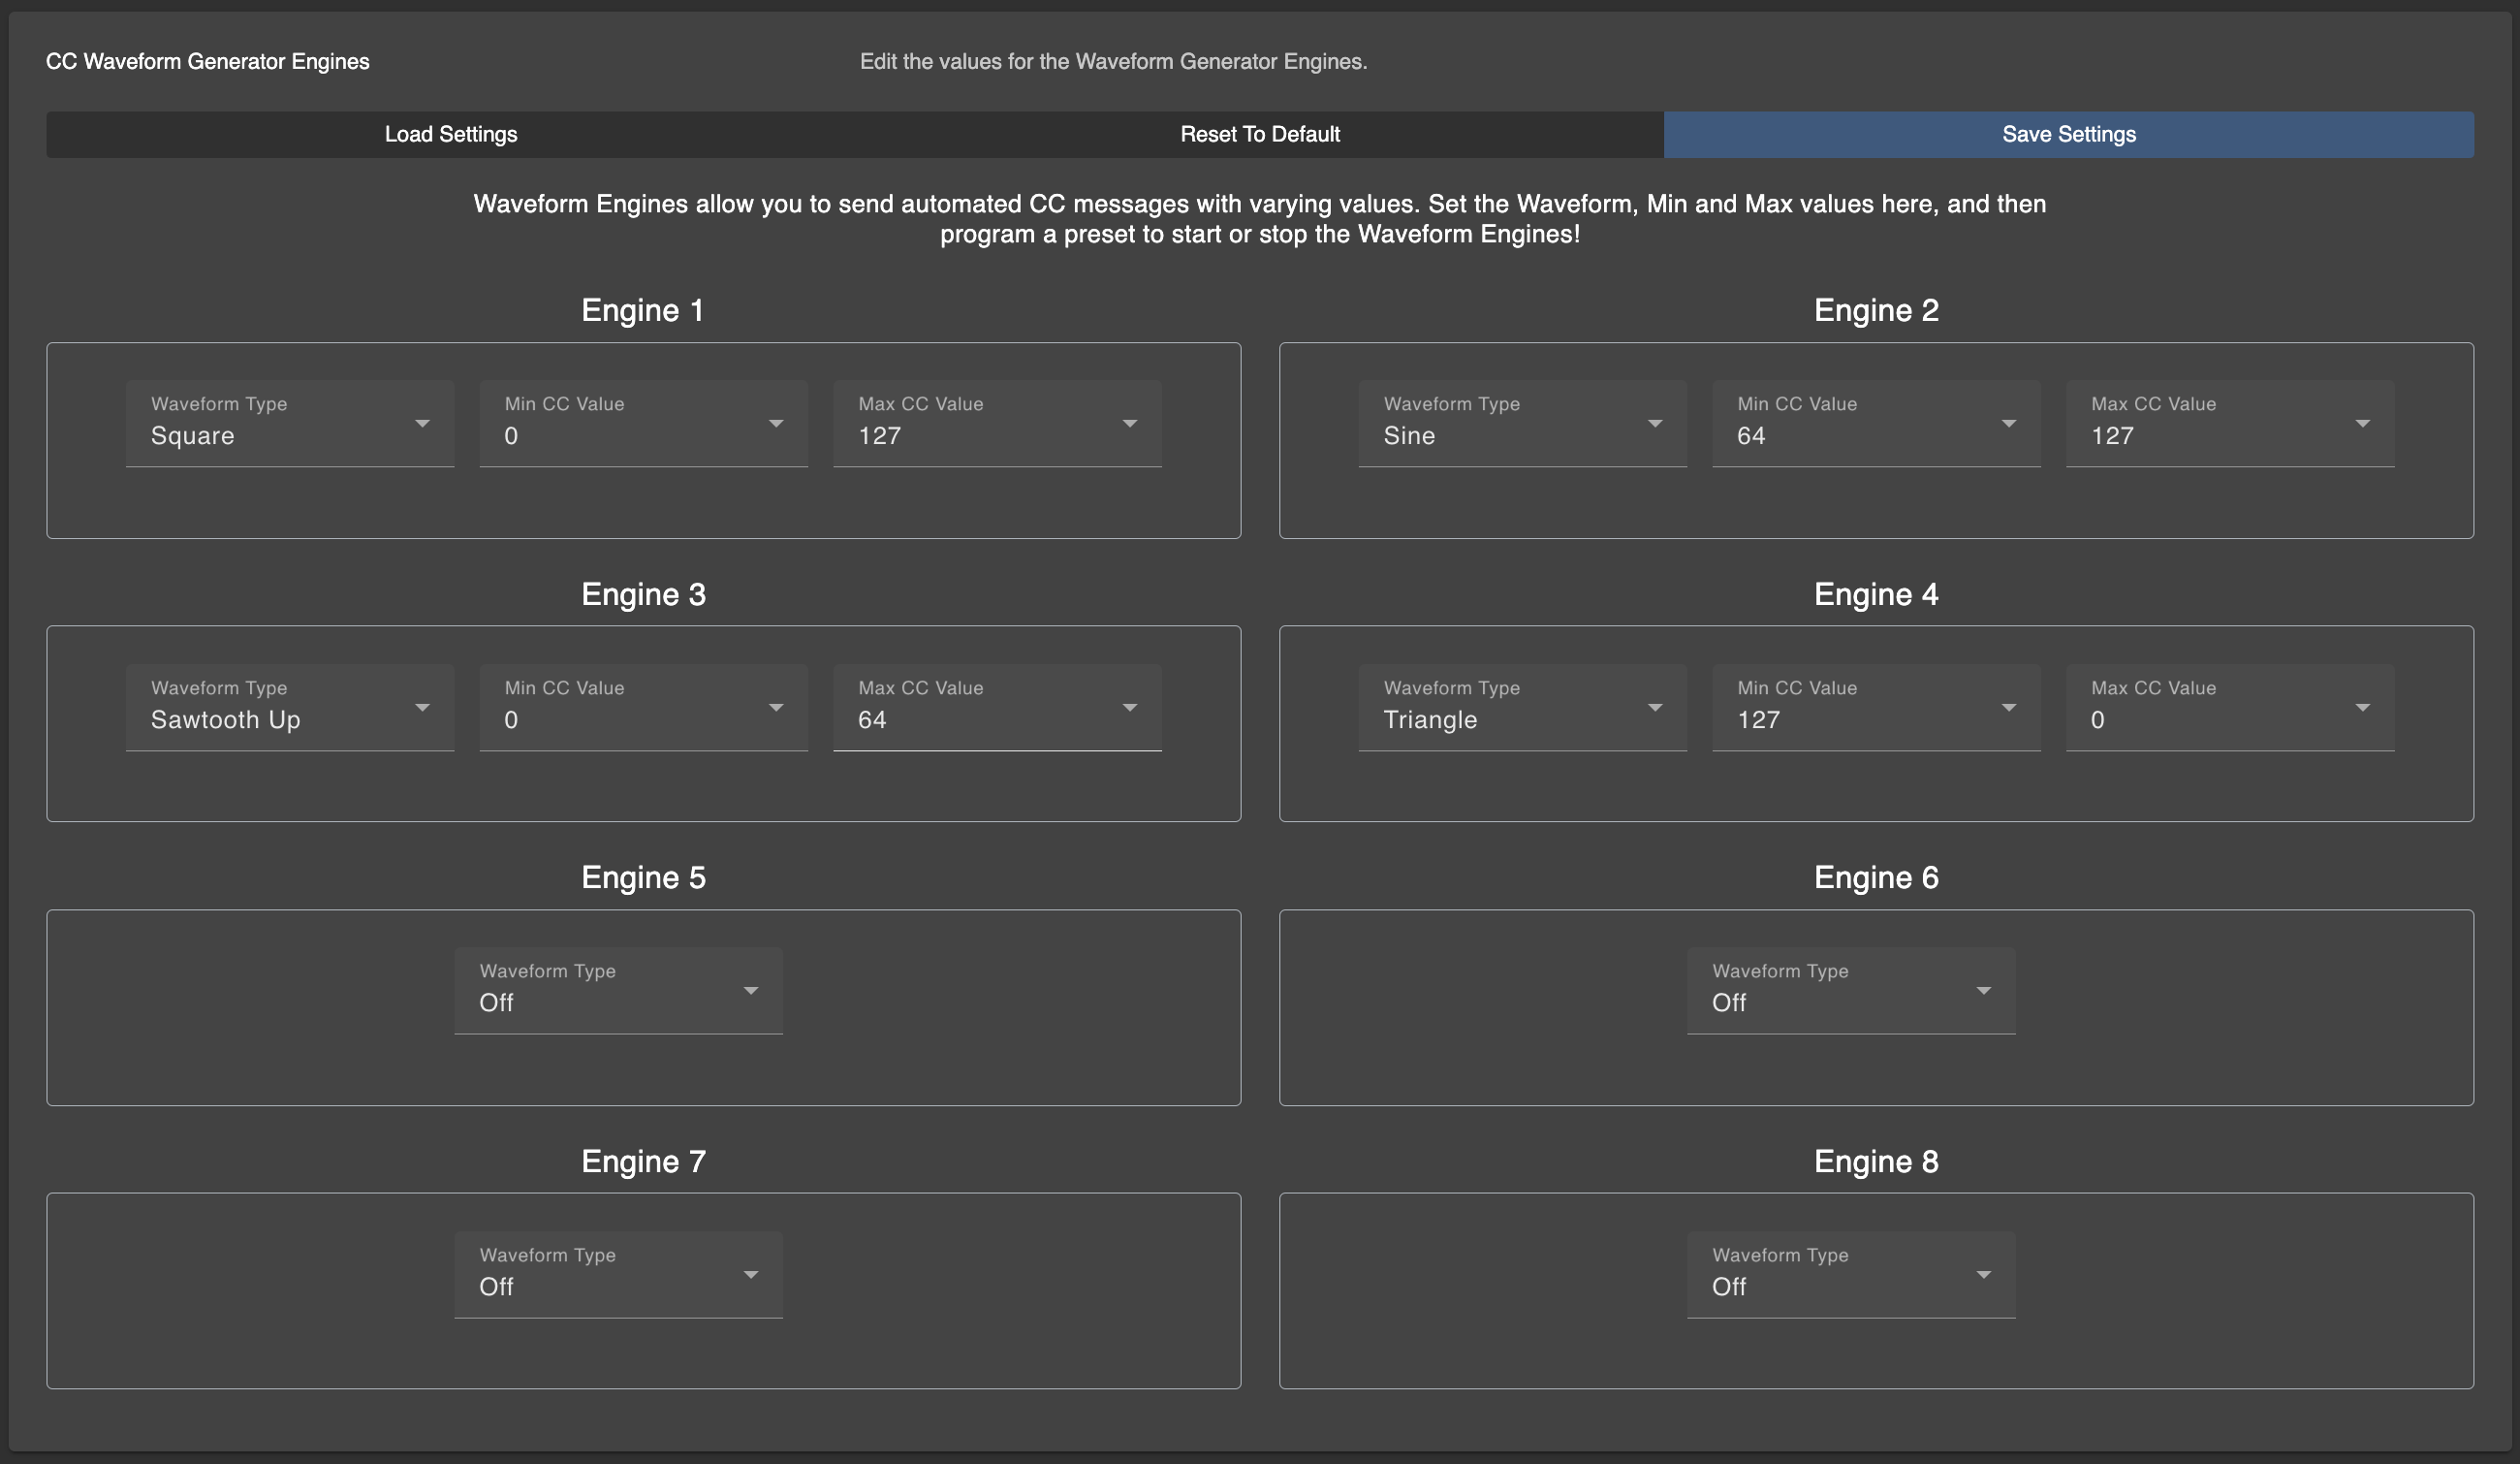2520x1464 pixels.
Task: Open Engine 3 Min CC Value dropdown
Action: point(643,707)
